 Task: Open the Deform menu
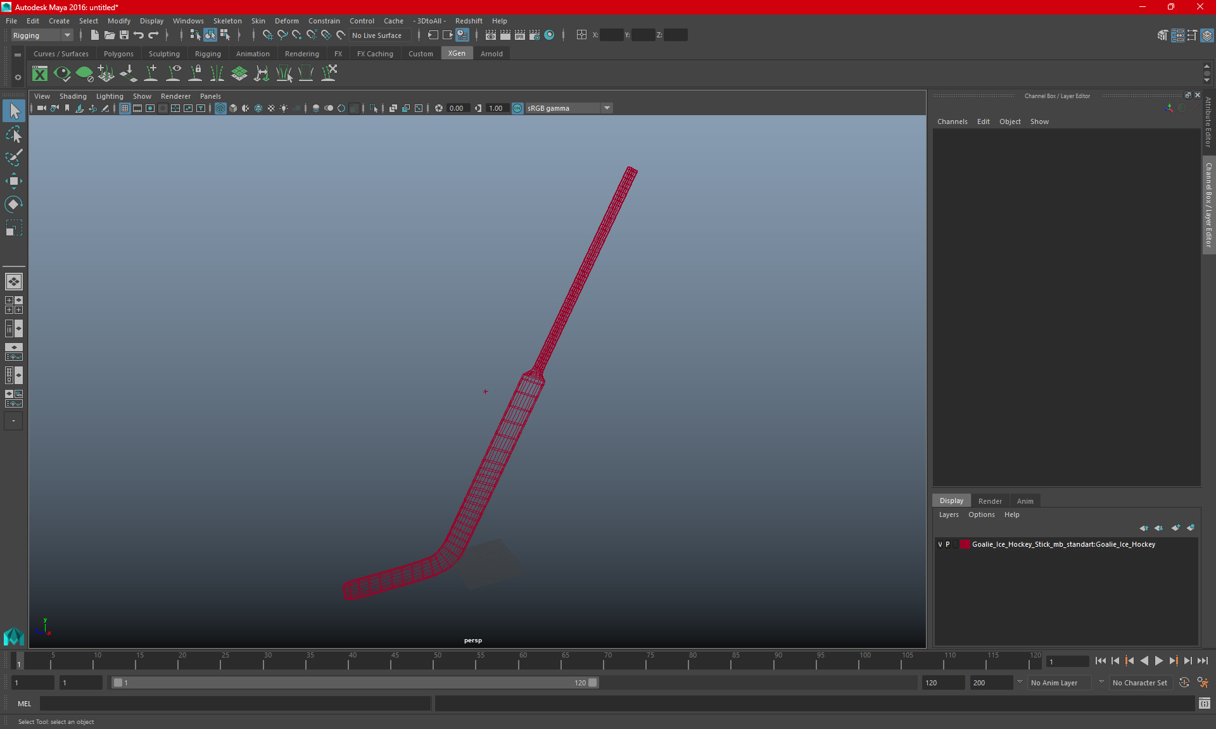(286, 21)
